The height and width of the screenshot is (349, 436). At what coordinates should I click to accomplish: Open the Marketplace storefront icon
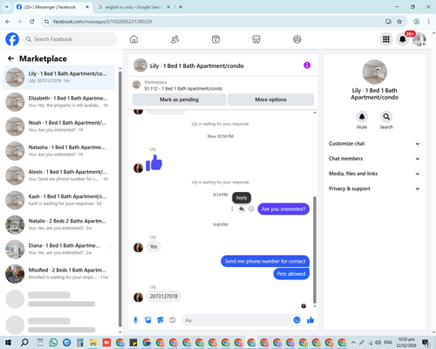tap(256, 39)
